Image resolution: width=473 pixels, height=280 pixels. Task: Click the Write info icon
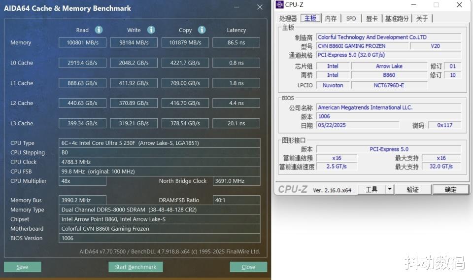point(151,30)
